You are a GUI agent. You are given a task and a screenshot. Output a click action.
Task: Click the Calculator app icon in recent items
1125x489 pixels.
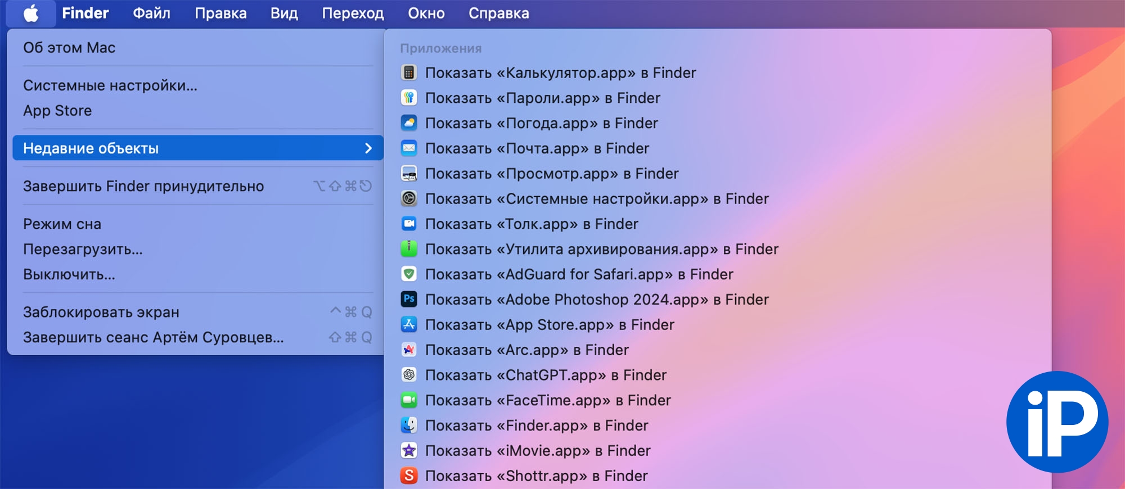tap(409, 73)
